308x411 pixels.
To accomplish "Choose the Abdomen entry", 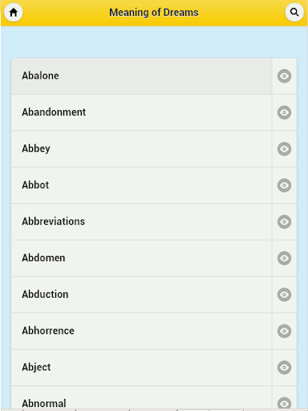I will 141,258.
